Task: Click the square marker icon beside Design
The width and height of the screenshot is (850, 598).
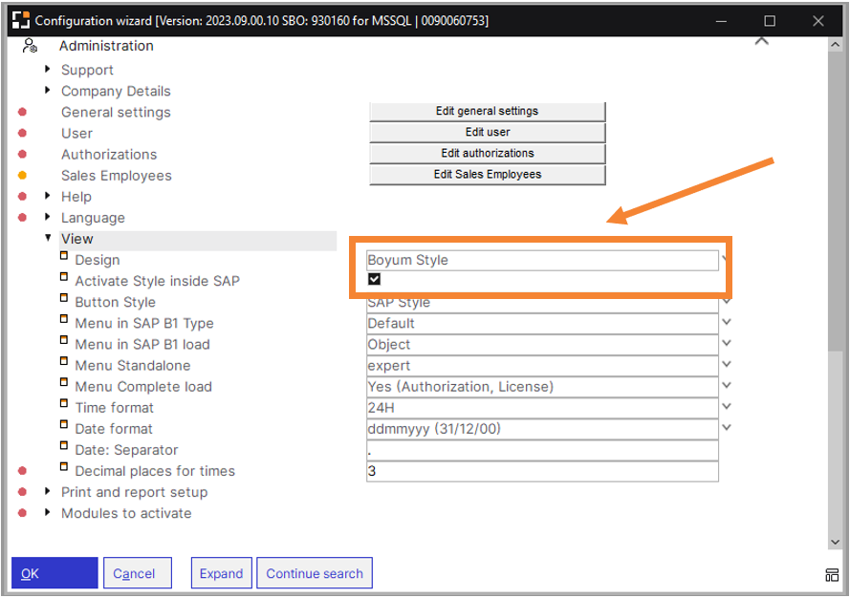Action: pyautogui.click(x=64, y=257)
